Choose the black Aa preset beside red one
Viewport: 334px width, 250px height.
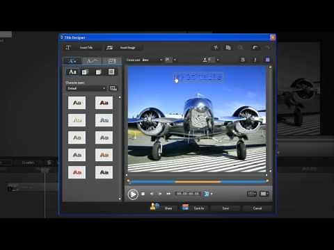(104, 172)
